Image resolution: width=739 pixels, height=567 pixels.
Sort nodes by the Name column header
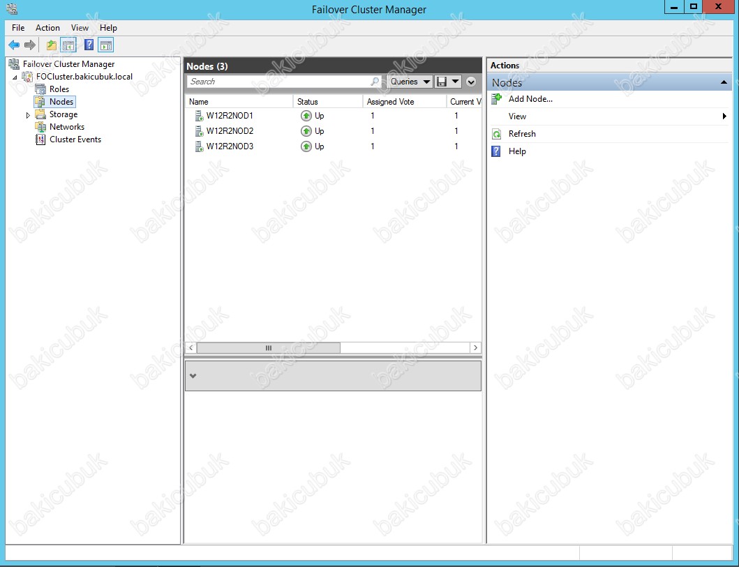tap(239, 102)
